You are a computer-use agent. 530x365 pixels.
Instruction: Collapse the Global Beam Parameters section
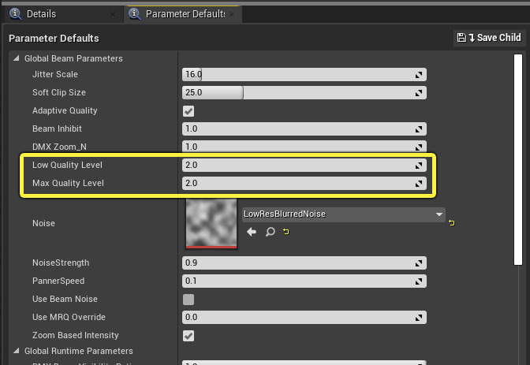[17, 58]
